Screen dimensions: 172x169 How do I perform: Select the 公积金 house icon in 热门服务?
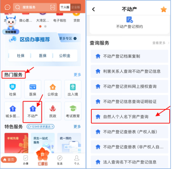pyautogui.click(x=53, y=87)
